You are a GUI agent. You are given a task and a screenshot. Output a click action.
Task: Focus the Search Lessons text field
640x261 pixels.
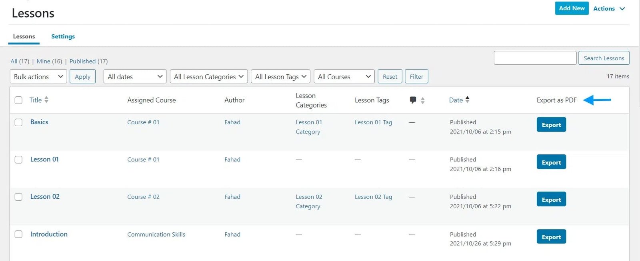[x=535, y=58]
